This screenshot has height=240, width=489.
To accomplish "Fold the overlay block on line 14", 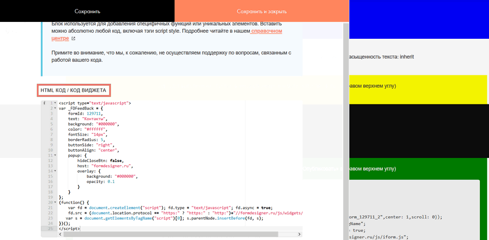I will tap(55, 171).
